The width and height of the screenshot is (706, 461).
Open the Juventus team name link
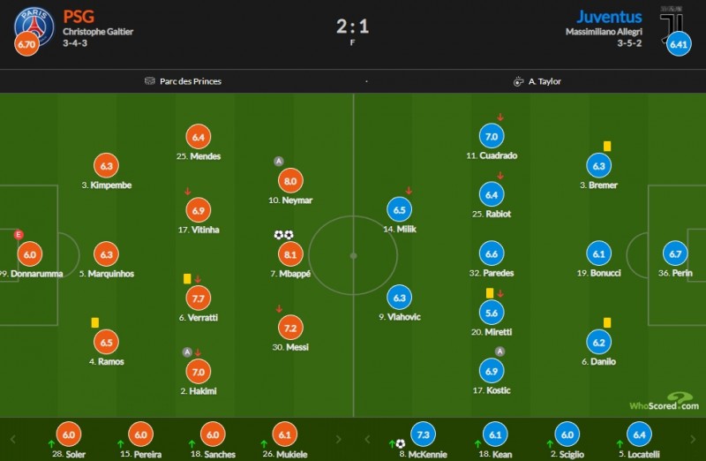(x=608, y=16)
